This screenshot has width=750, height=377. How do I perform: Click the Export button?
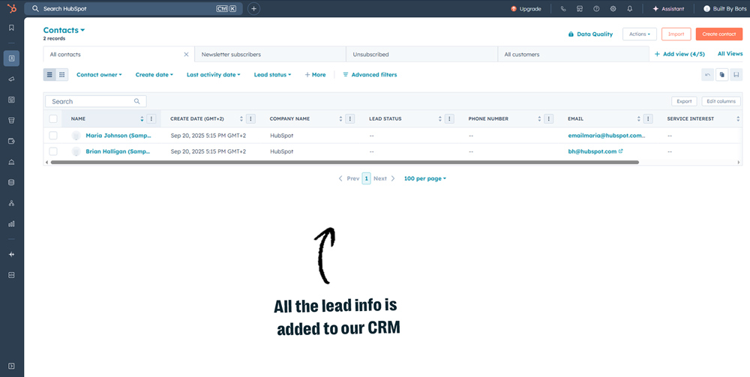coord(684,101)
